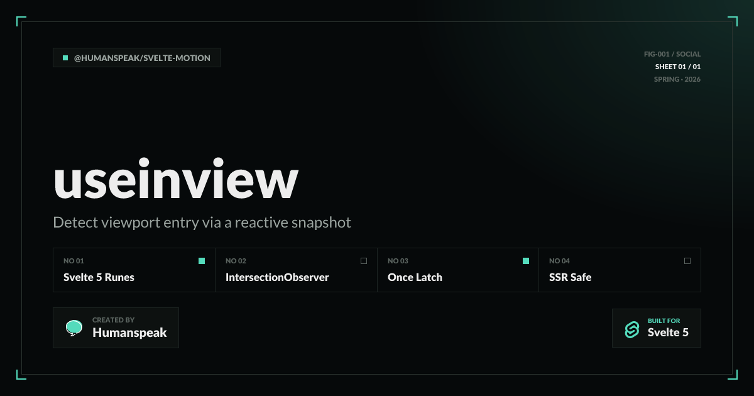Click the "NO 01" card number
Viewport: 754px width, 396px height.
(74, 261)
